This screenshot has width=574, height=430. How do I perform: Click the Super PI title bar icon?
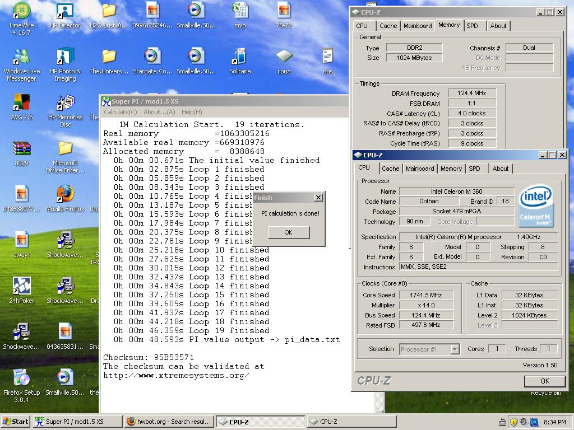tap(106, 101)
